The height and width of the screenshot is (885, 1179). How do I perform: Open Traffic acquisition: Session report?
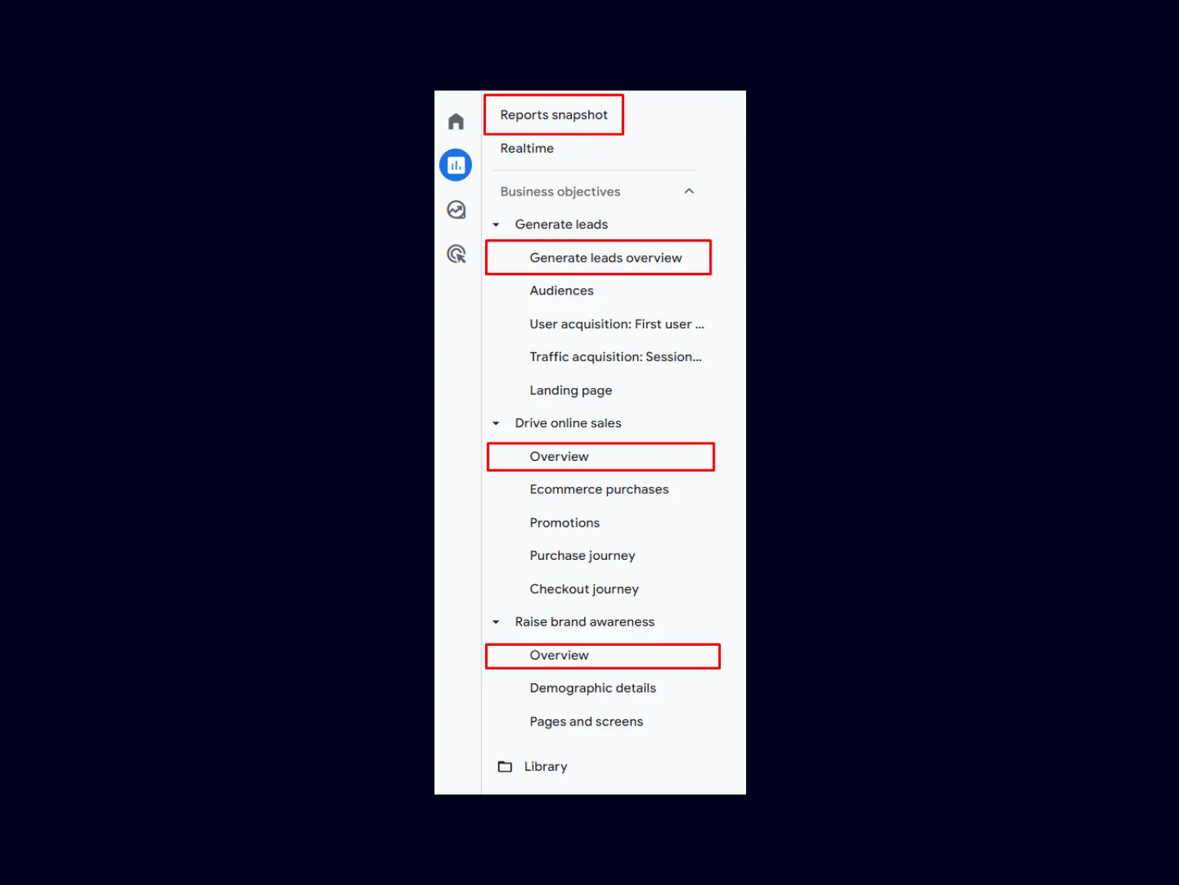(x=616, y=357)
